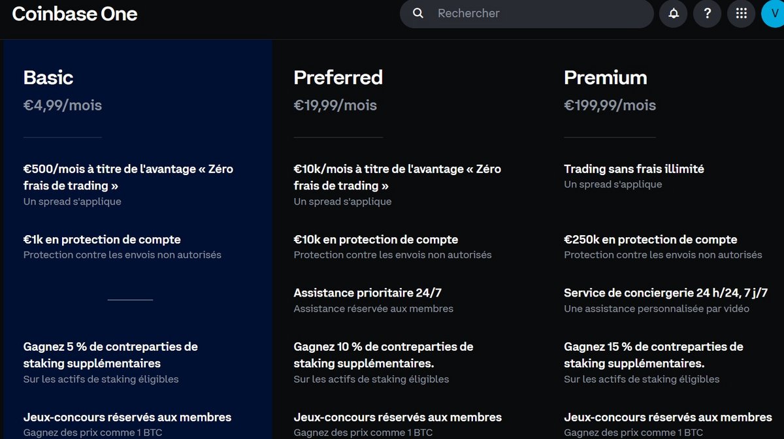Click the €10k en protection de compte entry
The image size is (784, 439).
point(374,239)
